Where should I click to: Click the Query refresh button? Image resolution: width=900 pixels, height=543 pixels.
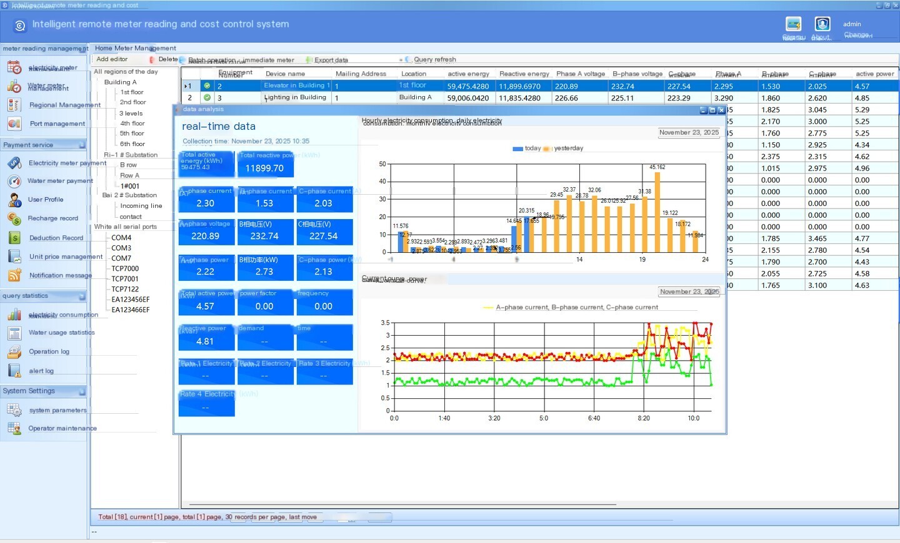point(431,60)
